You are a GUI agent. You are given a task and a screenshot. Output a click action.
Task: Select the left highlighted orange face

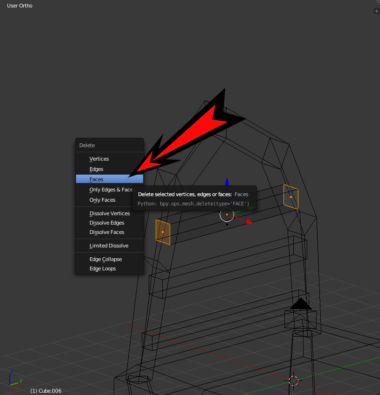(163, 232)
